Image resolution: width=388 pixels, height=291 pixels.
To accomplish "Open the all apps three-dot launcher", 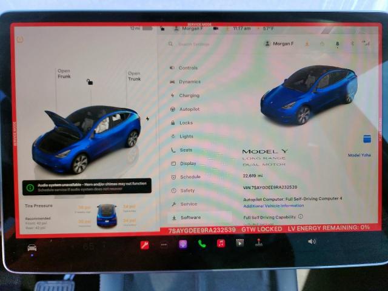I will pos(164,245).
